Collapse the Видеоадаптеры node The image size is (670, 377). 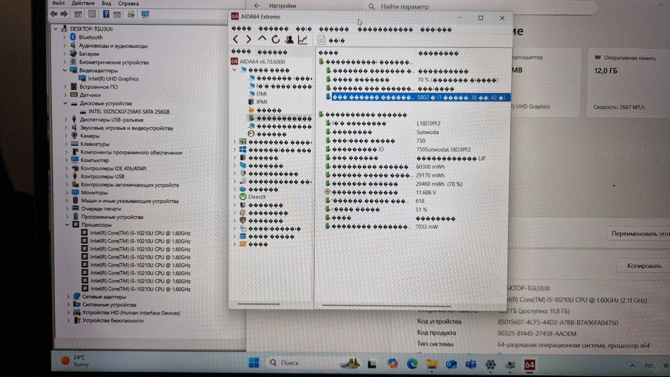click(x=65, y=70)
